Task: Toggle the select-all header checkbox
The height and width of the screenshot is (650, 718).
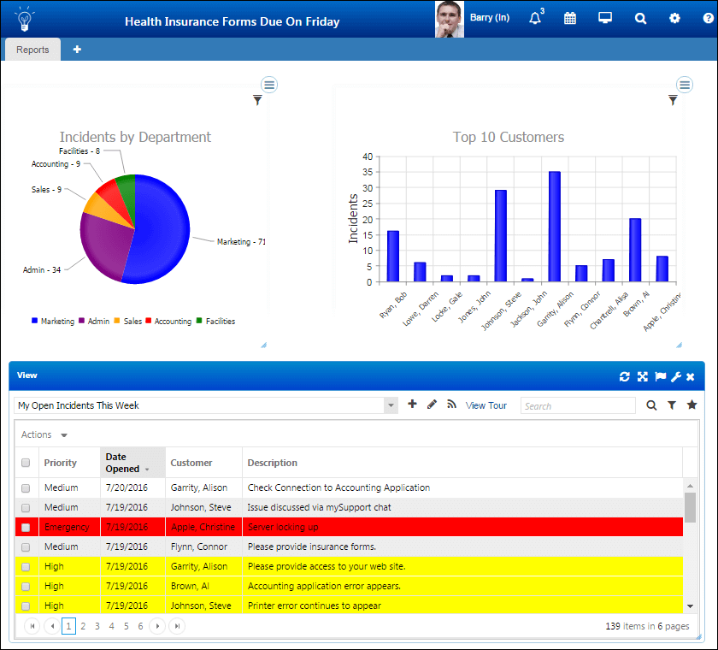Action: [26, 463]
